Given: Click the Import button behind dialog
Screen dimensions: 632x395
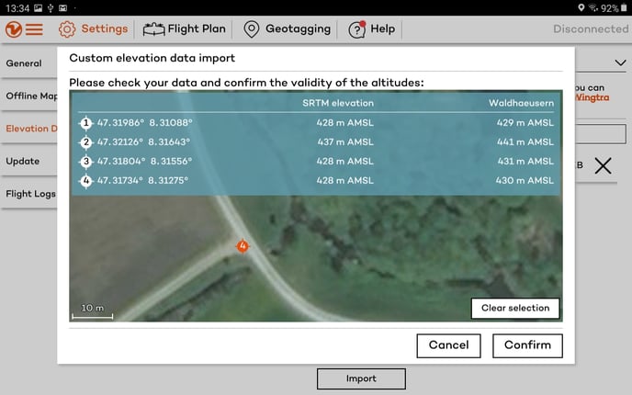Looking at the screenshot, I should pos(361,378).
